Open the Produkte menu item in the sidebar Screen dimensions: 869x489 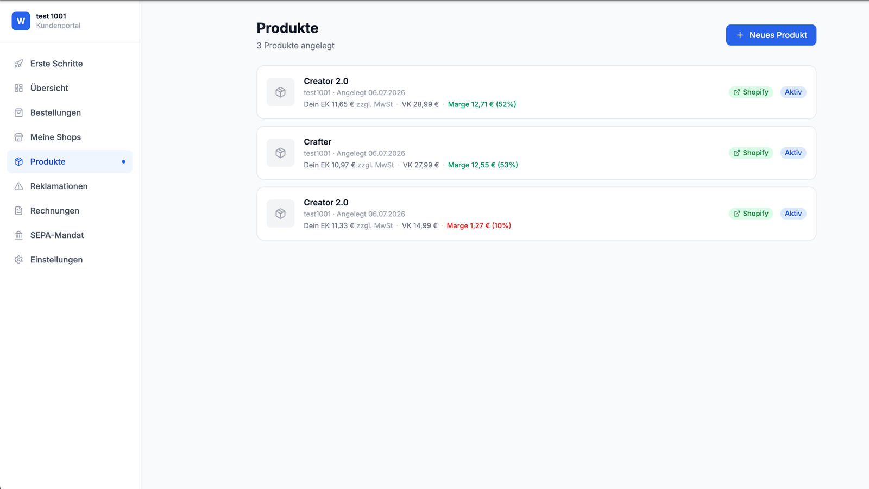click(70, 161)
